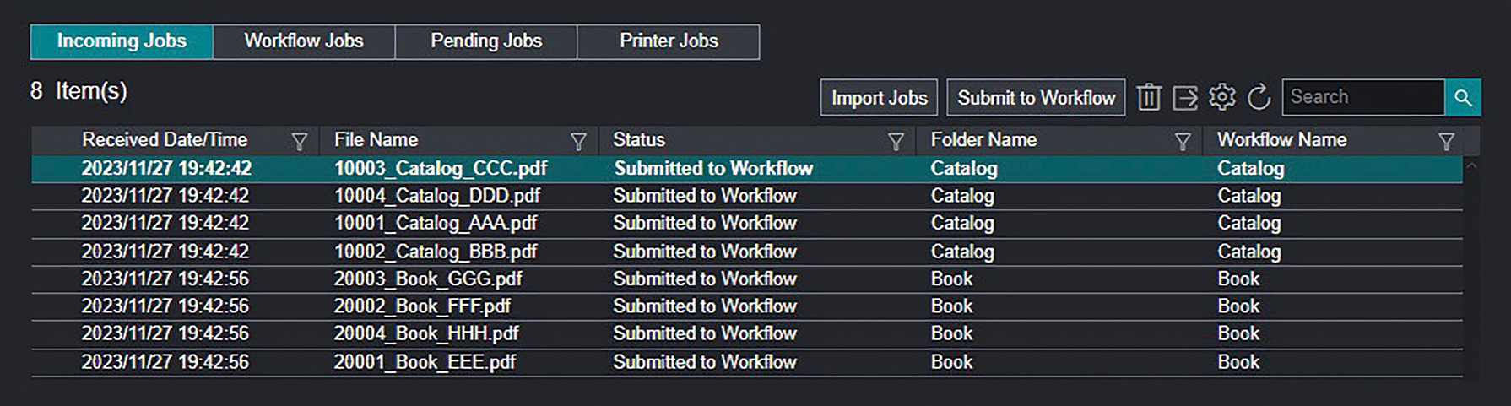Switch to Workflow Jobs tab
This screenshot has width=1511, height=406.
click(304, 41)
